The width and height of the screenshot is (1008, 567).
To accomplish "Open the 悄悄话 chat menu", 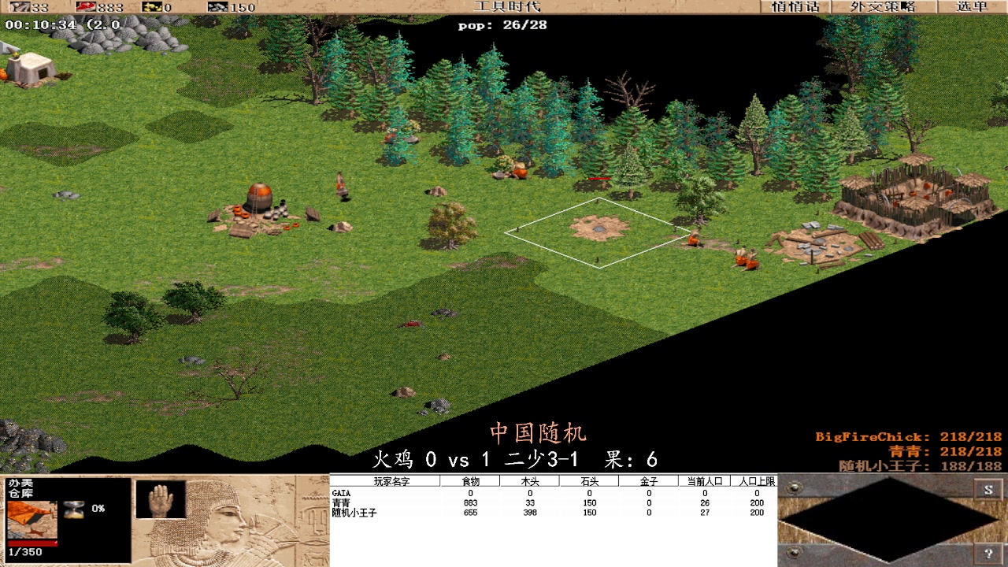I will point(795,6).
